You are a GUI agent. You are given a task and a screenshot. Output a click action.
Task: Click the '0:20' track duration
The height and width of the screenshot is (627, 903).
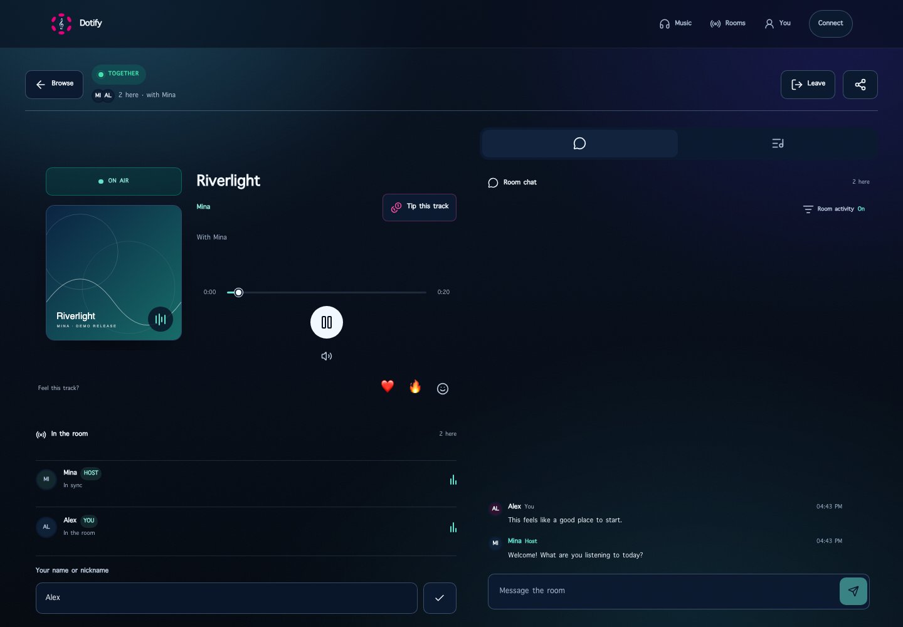coord(443,292)
